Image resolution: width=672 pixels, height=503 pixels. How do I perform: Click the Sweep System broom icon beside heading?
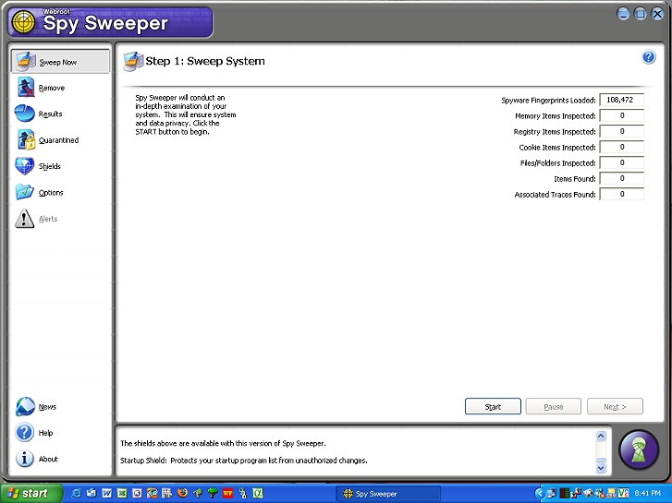[133, 61]
